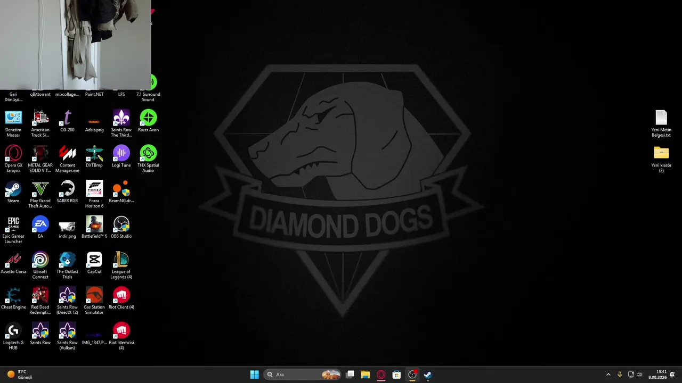Select the SABER RGB desktop icon
Screen dimensions: 682x383
pyautogui.click(x=67, y=192)
